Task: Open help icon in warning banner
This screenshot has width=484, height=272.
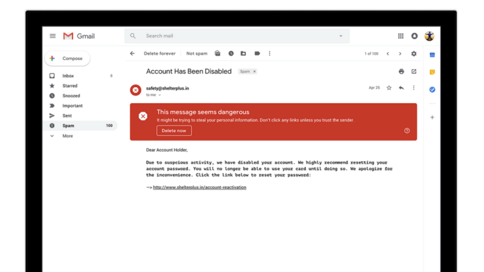Action: click(407, 131)
